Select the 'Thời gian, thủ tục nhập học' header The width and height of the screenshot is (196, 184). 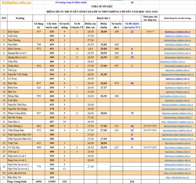[x=150, y=18]
